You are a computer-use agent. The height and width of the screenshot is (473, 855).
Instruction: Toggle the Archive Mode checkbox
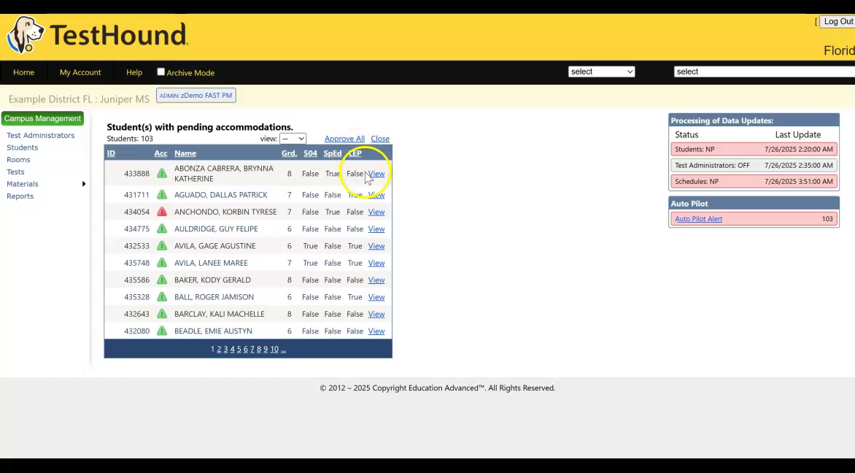[x=160, y=72]
